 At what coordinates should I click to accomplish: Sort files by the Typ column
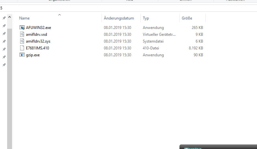146,18
